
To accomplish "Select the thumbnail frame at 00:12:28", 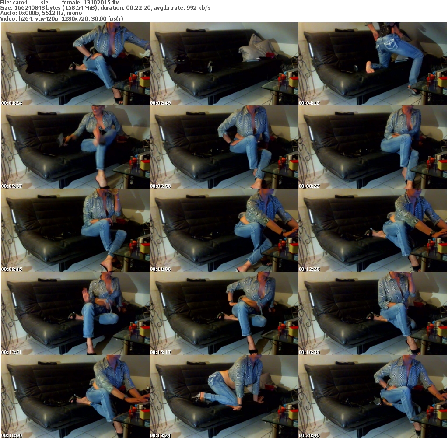I will 373,230.
